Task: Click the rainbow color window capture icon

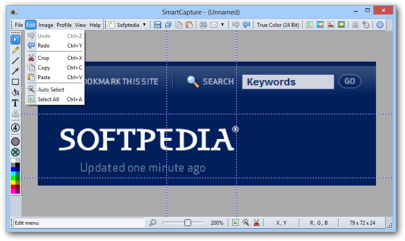Action: [320, 25]
